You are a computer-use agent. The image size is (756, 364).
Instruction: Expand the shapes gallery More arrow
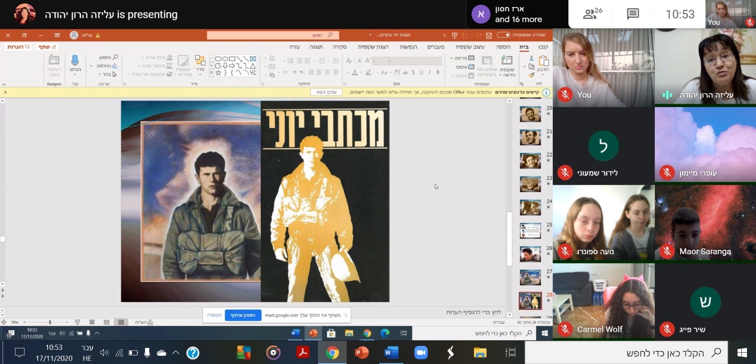pos(211,74)
